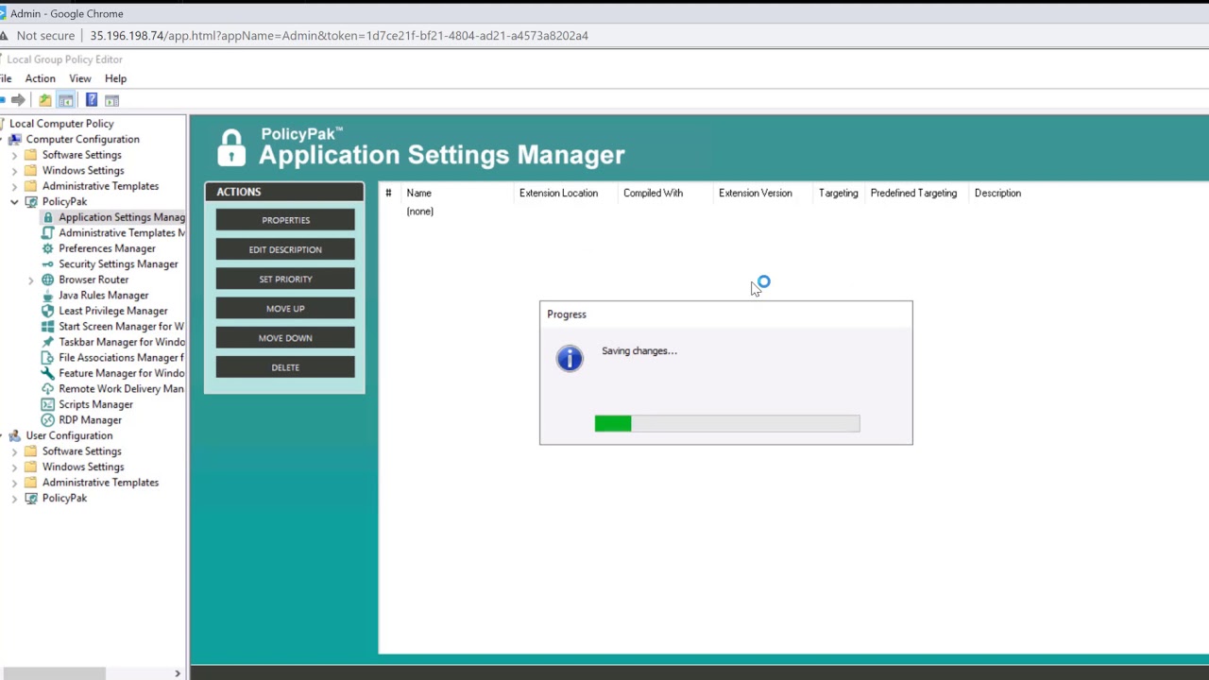Click the SET PRIORITY button

[285, 279]
